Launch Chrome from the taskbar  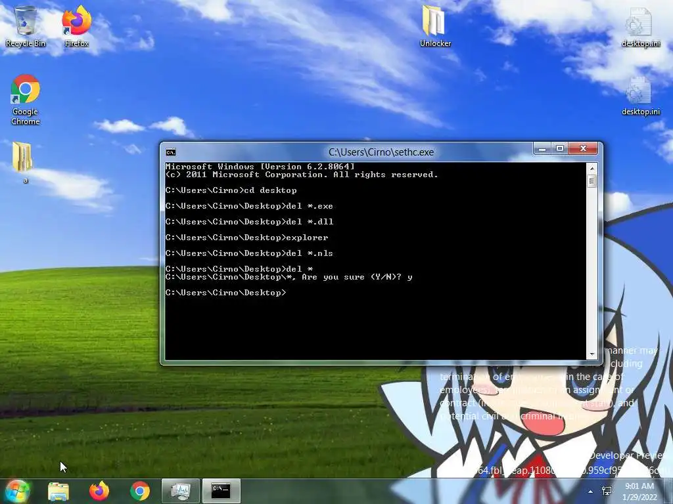tap(140, 491)
